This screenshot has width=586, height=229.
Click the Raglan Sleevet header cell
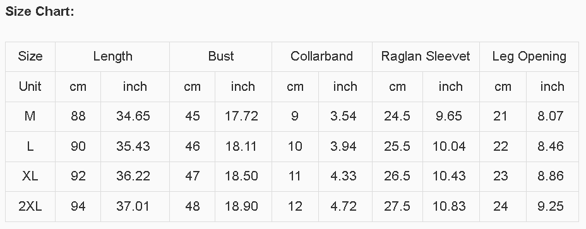(x=426, y=56)
